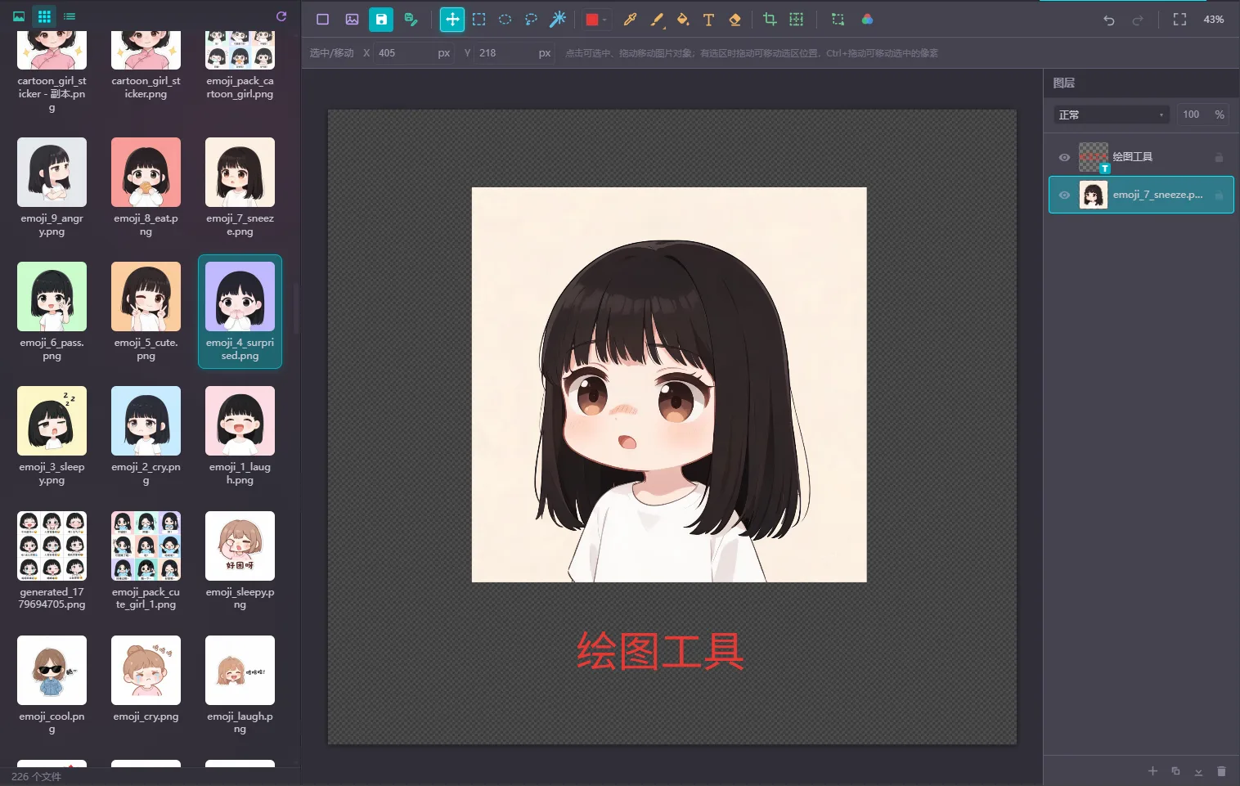This screenshot has width=1240, height=786.
Task: Click the new blank canvas icon
Action: click(322, 20)
